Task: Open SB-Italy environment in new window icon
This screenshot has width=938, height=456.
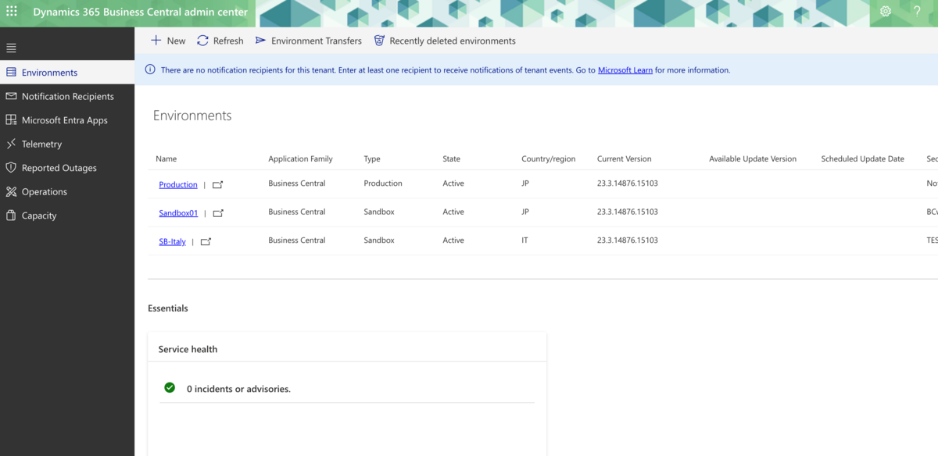Action: [x=206, y=242]
